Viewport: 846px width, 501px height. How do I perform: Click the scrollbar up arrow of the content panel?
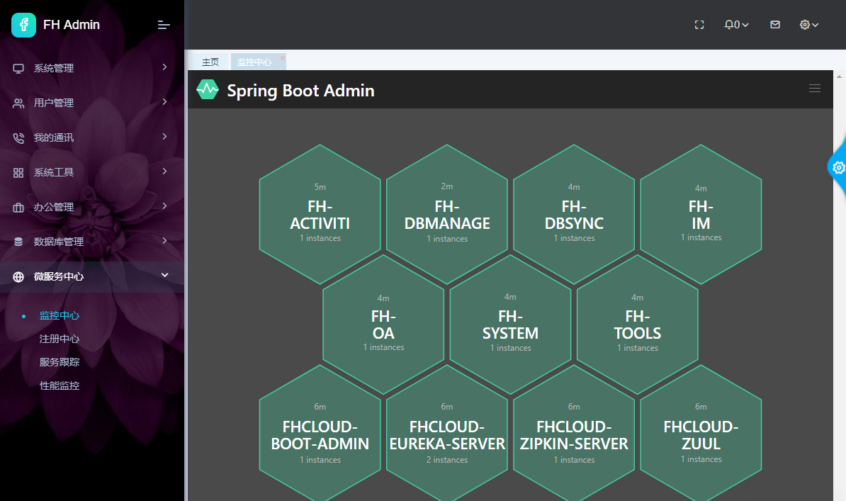tap(839, 77)
